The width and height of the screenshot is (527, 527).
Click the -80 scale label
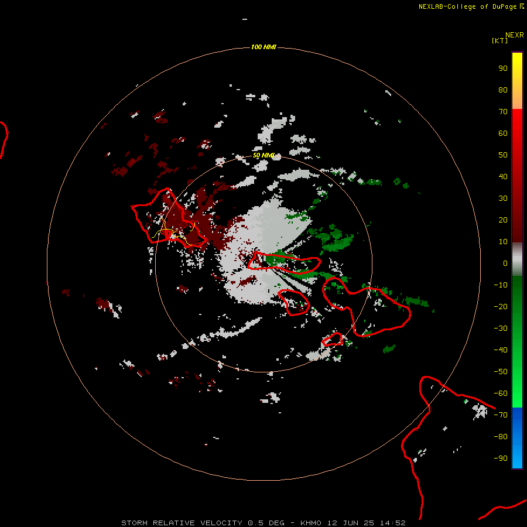click(501, 437)
